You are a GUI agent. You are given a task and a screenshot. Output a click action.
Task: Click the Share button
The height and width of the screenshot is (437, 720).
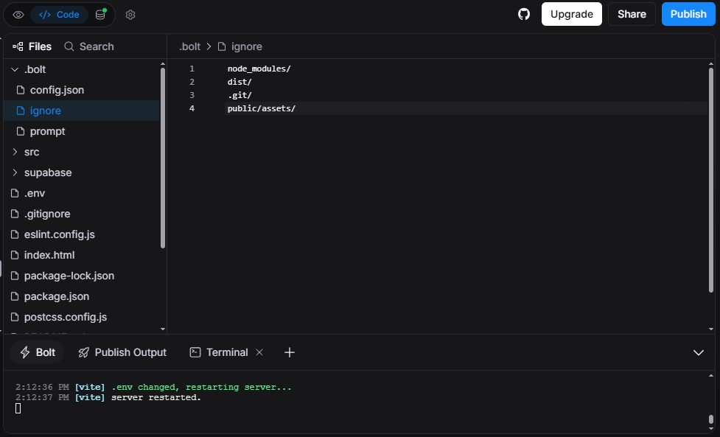(x=632, y=14)
